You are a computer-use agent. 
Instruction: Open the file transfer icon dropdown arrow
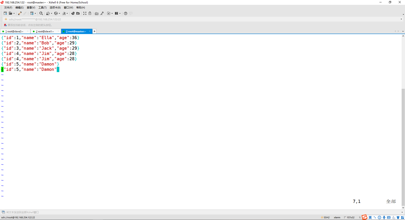52,13
